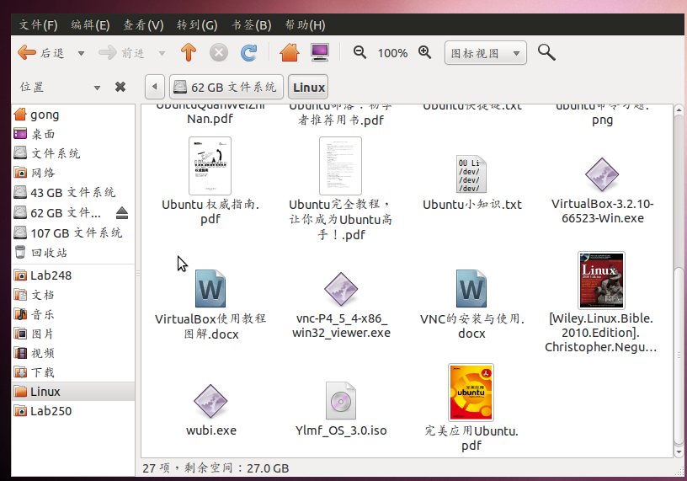
Task: Click the path bar left scroll arrow
Action: [155, 87]
